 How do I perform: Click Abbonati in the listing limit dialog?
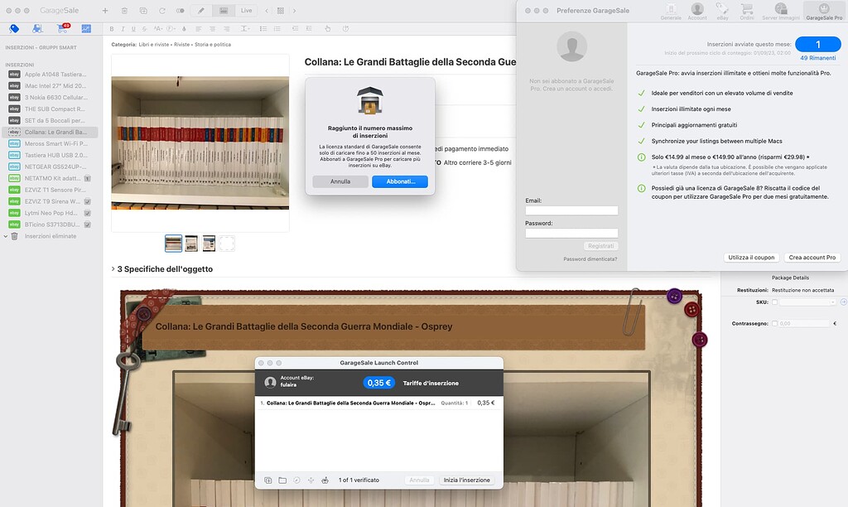(400, 181)
